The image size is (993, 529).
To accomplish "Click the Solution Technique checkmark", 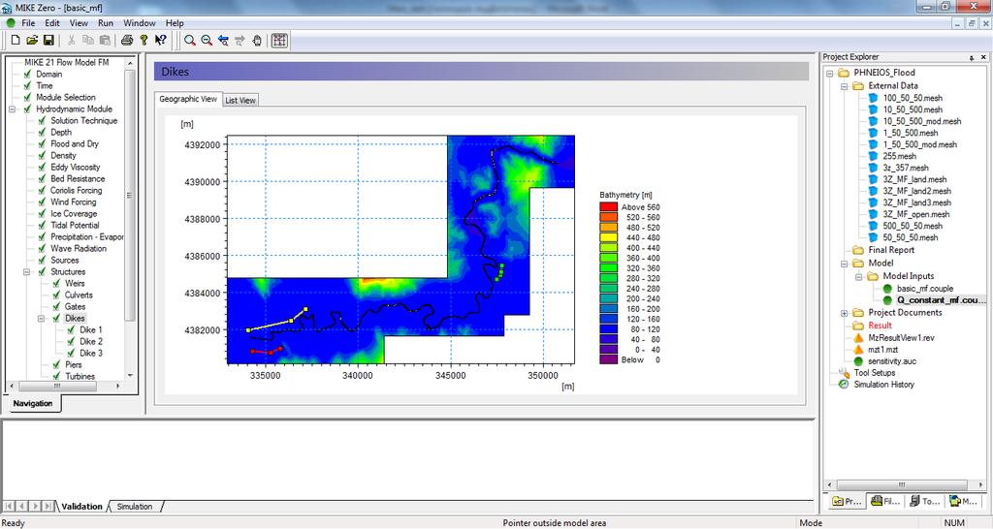I will (x=42, y=120).
